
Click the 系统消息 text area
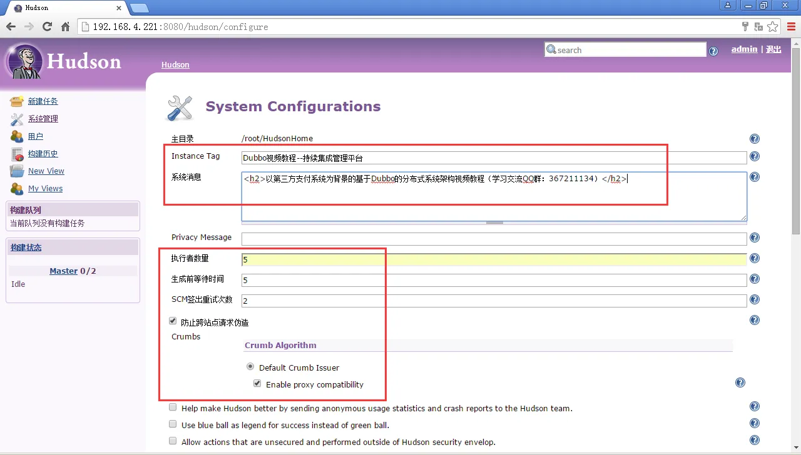click(x=494, y=196)
